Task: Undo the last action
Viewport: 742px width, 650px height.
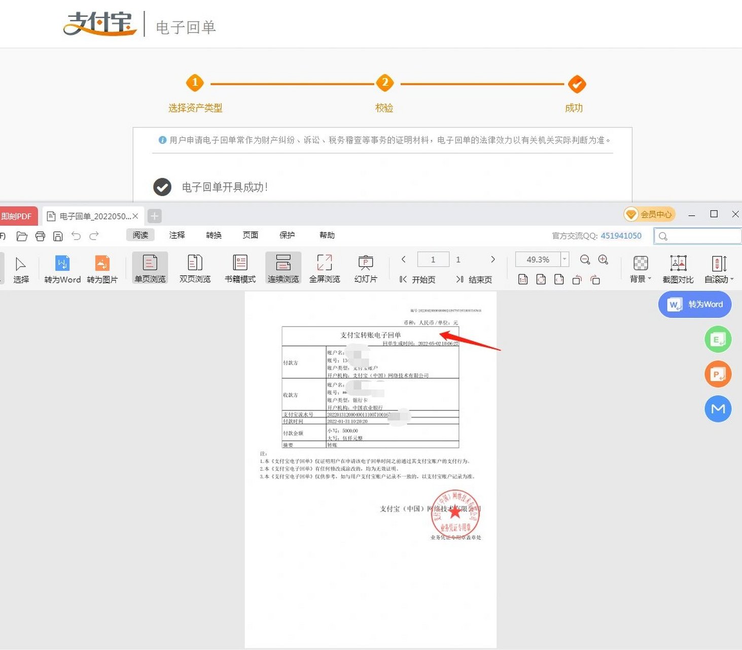Action: point(76,236)
